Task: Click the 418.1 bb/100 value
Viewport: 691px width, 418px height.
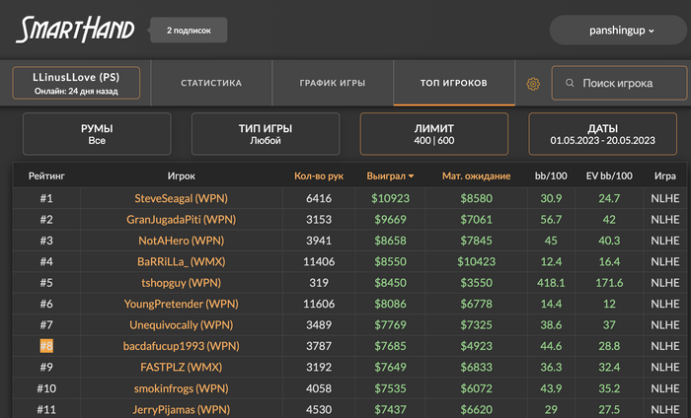Action: click(x=551, y=283)
